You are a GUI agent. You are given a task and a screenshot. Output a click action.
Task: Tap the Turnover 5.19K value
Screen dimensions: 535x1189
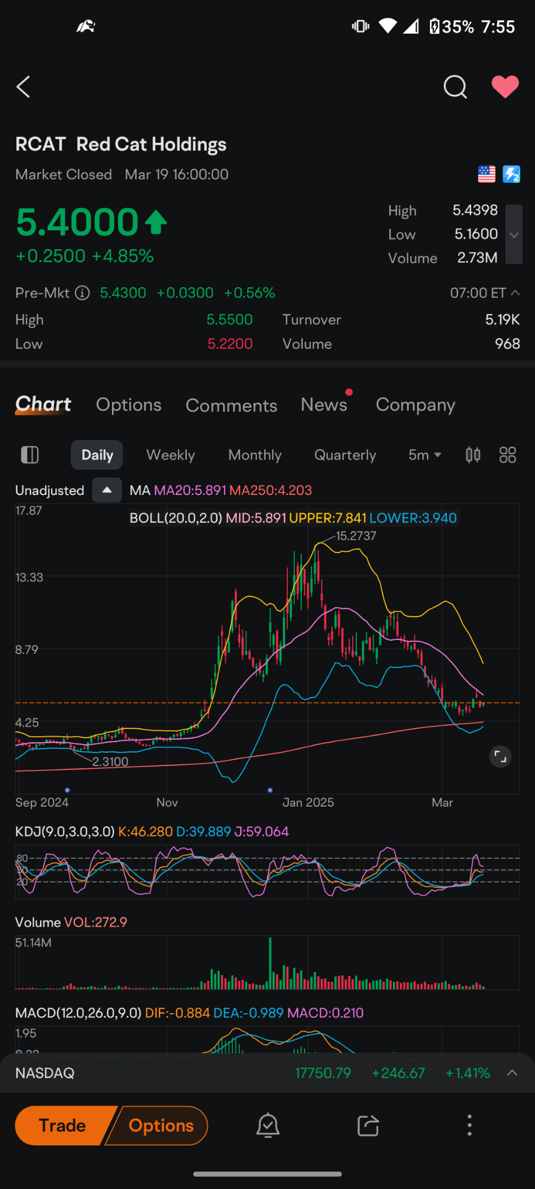point(503,320)
